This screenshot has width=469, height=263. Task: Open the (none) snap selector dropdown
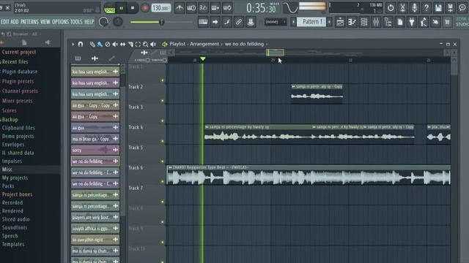[x=276, y=22]
